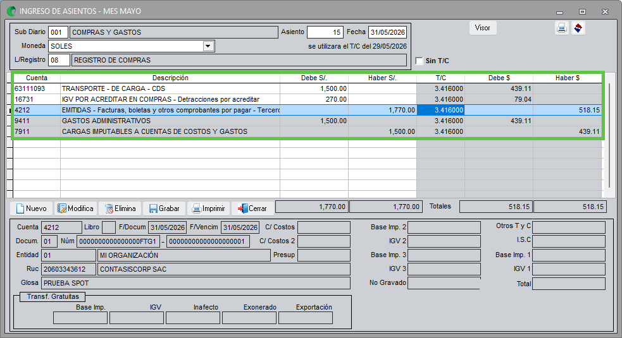Click the Nuevo button

click(x=32, y=208)
